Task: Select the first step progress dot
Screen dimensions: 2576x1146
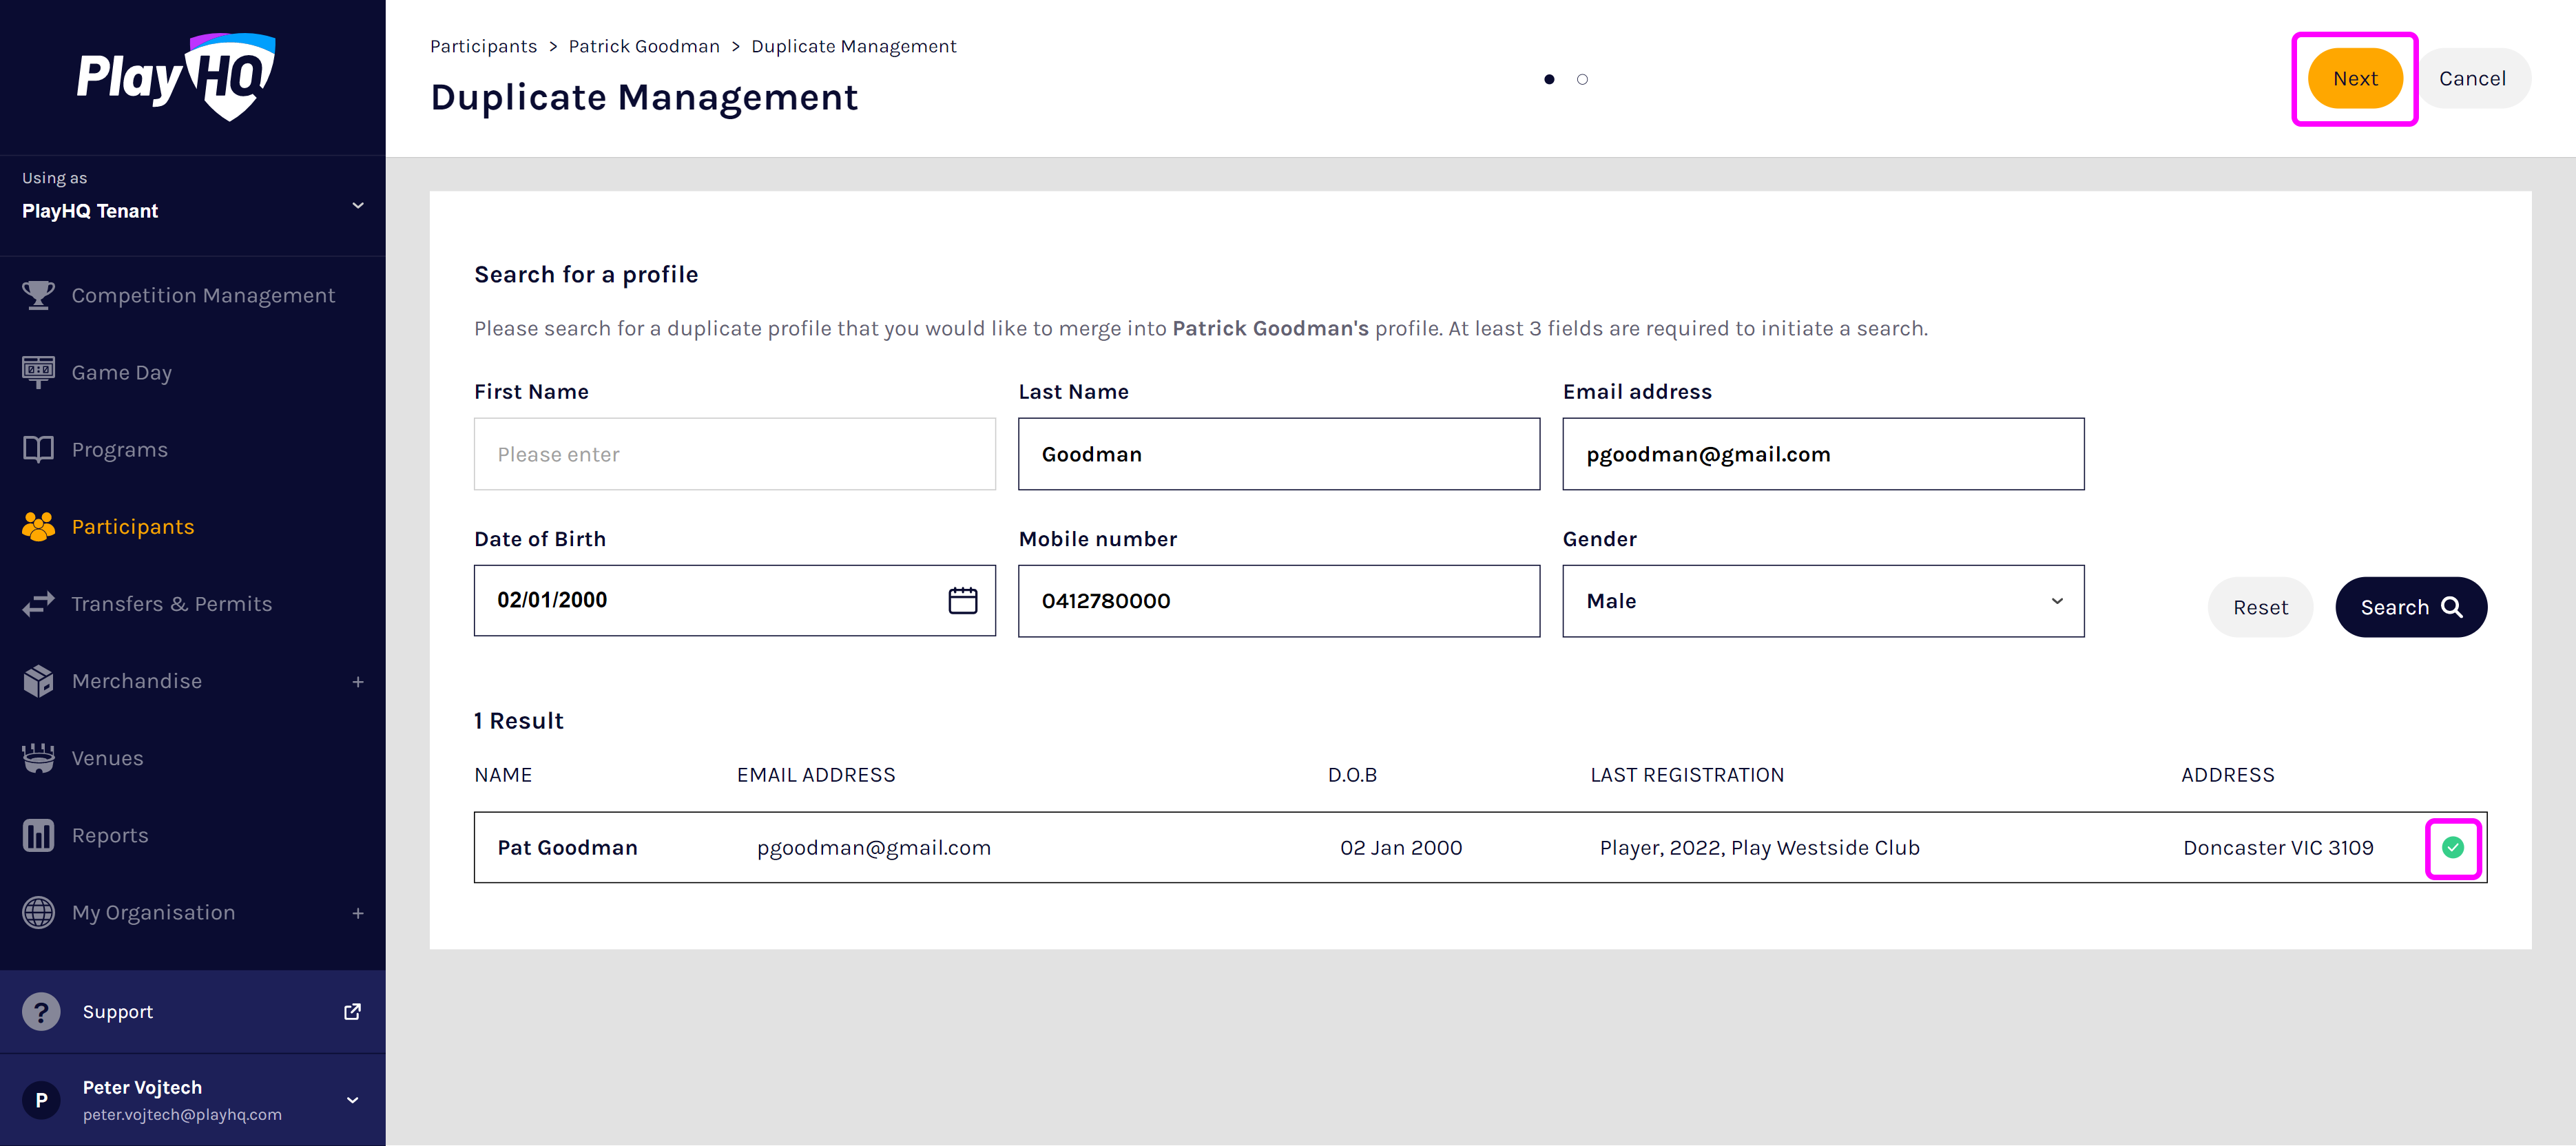Action: [1549, 79]
